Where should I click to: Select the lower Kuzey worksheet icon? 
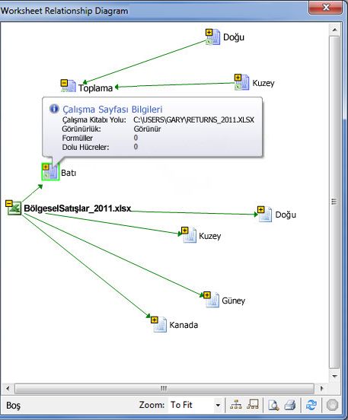coord(190,236)
